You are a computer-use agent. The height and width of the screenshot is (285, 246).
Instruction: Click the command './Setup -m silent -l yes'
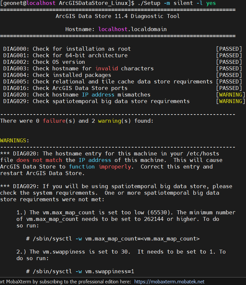coord(177,3)
